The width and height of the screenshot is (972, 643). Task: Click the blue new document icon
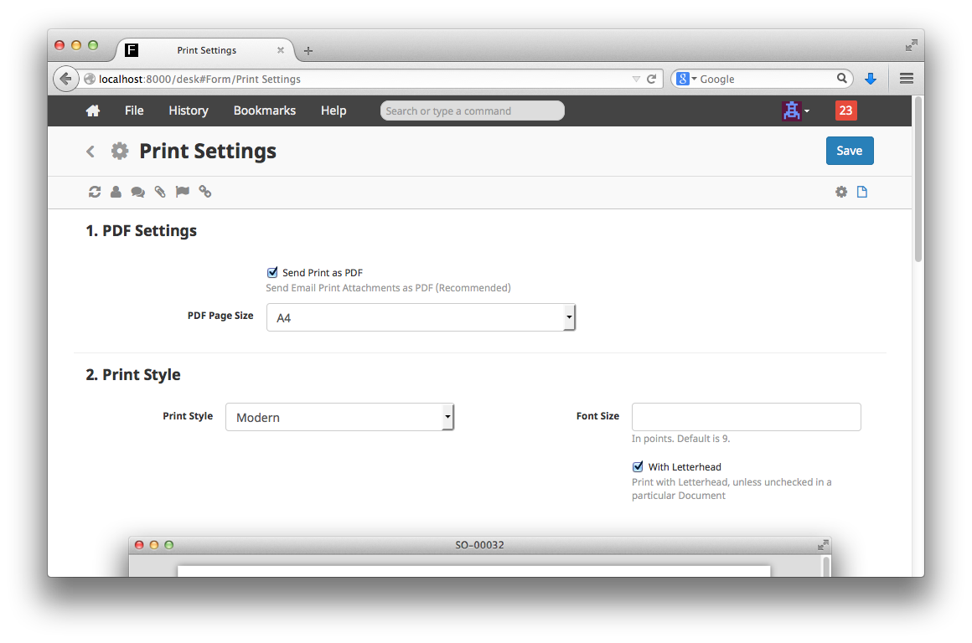[x=862, y=192]
